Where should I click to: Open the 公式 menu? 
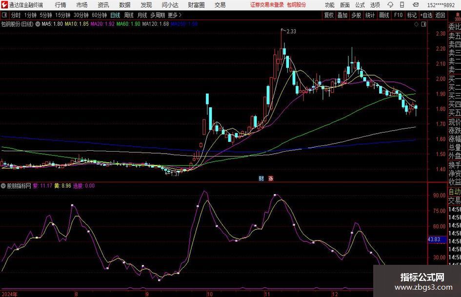pyautogui.click(x=360, y=5)
